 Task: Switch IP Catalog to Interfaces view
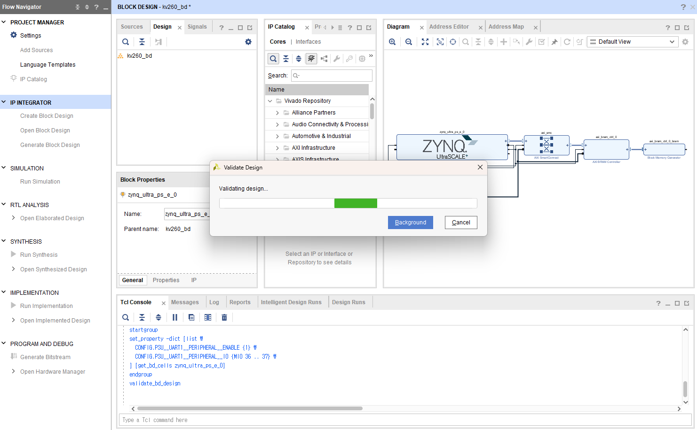[x=308, y=42]
